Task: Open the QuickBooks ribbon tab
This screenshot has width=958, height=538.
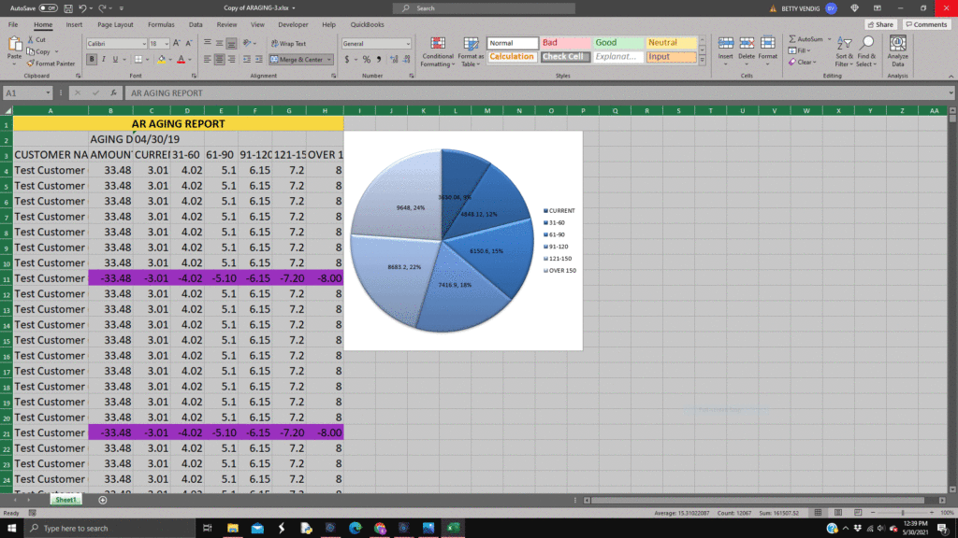Action: 367,24
